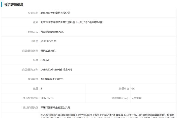Select date 2017-12-13

point(47,98)
